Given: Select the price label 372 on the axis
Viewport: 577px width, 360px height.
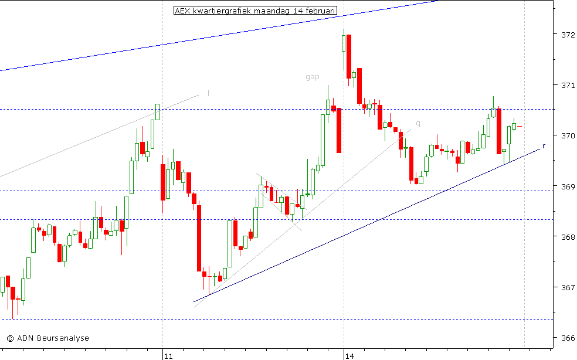Looking at the screenshot, I should click(568, 35).
